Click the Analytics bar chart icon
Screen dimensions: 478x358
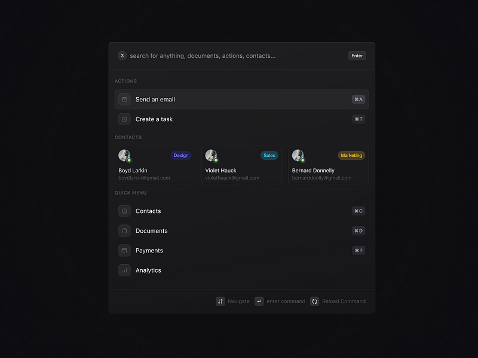[124, 270]
